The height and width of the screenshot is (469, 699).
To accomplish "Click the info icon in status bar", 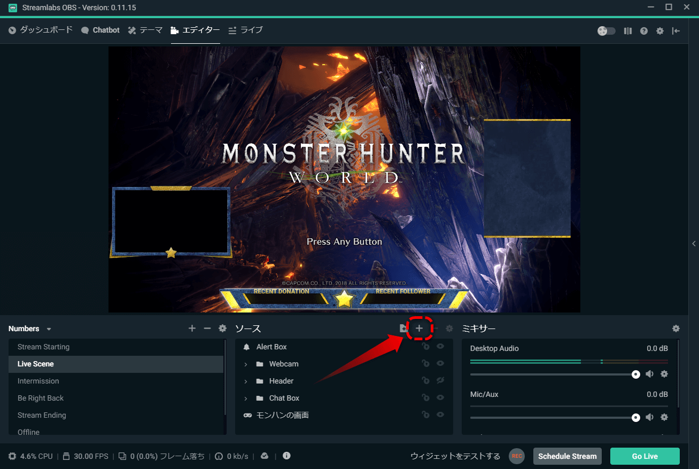I will [x=286, y=456].
